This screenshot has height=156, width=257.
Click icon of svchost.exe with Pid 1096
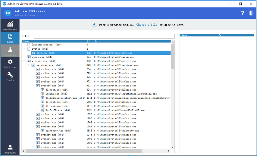pos(38,114)
